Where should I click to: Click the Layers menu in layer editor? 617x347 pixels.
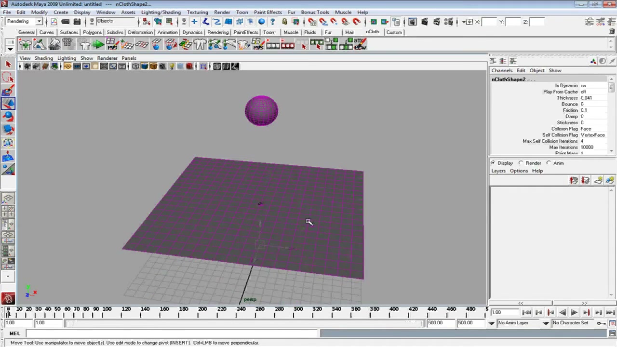pos(498,171)
